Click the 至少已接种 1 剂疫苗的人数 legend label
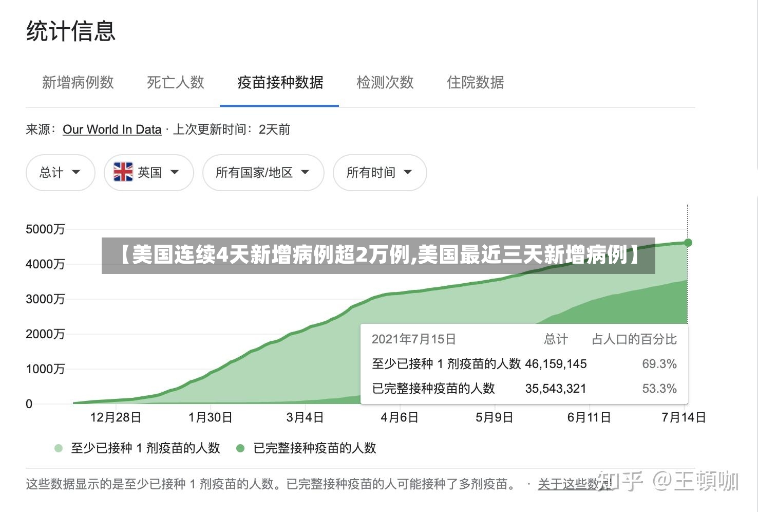The height and width of the screenshot is (512, 758). [x=145, y=448]
